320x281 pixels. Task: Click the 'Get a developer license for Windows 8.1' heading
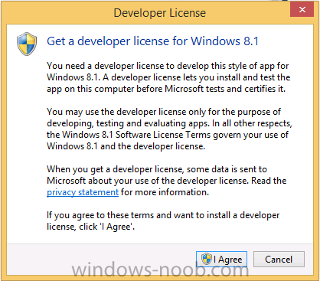click(x=152, y=41)
